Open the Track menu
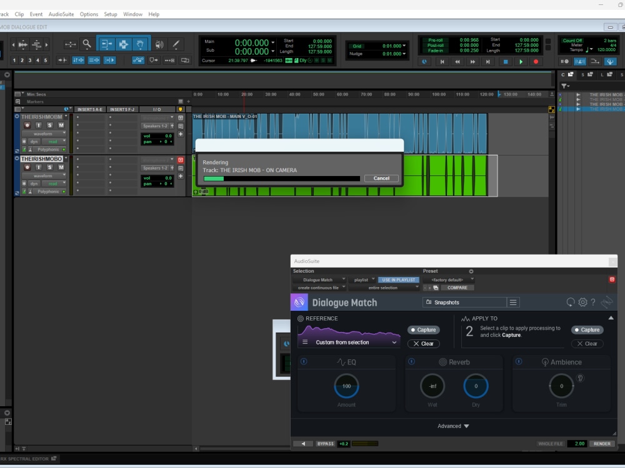The height and width of the screenshot is (468, 625). click(x=4, y=14)
